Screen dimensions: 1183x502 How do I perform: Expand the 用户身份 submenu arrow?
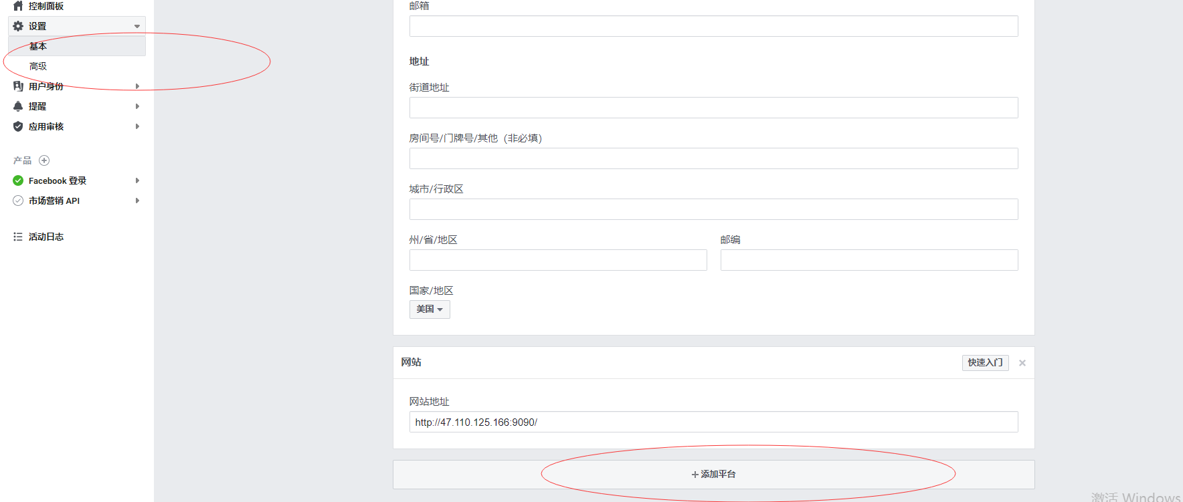[x=137, y=86]
